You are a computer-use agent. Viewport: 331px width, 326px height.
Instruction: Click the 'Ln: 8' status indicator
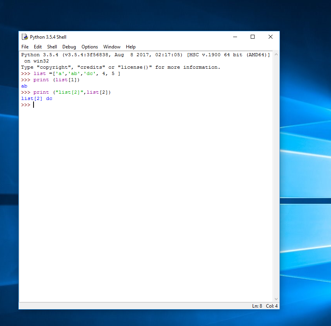(257, 306)
